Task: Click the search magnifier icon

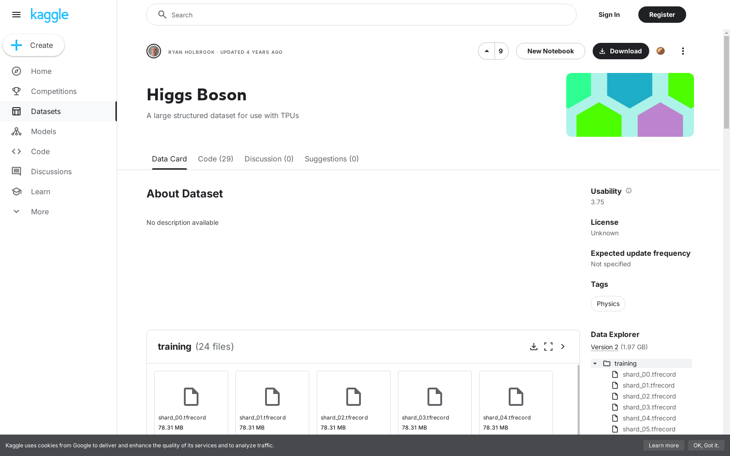Action: (162, 15)
